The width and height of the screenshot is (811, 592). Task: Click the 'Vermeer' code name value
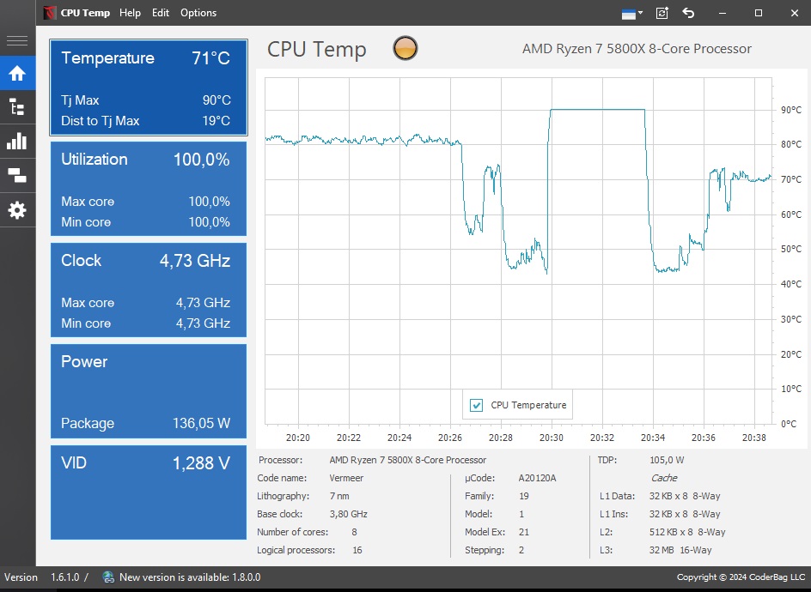tap(346, 478)
